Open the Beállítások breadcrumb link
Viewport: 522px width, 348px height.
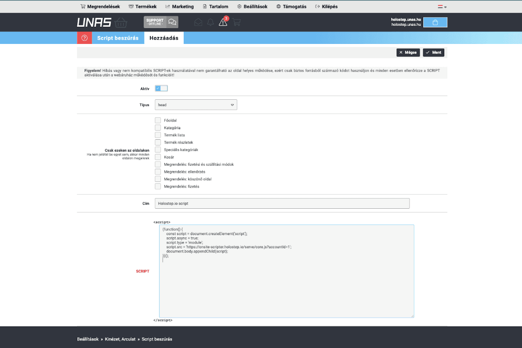(88, 339)
